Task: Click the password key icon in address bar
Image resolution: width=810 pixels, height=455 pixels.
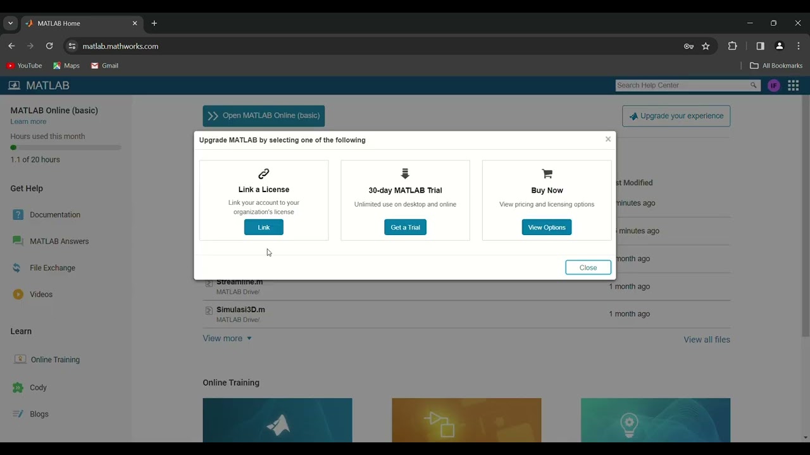Action: (x=688, y=46)
